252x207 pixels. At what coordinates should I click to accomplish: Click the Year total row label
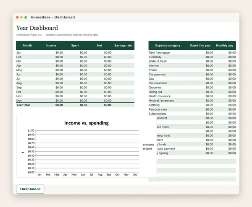tap(23, 105)
